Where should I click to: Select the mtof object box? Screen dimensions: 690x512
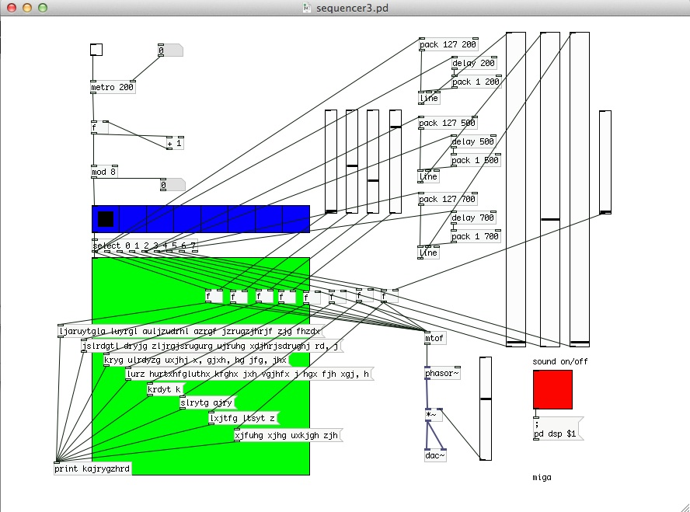(435, 339)
